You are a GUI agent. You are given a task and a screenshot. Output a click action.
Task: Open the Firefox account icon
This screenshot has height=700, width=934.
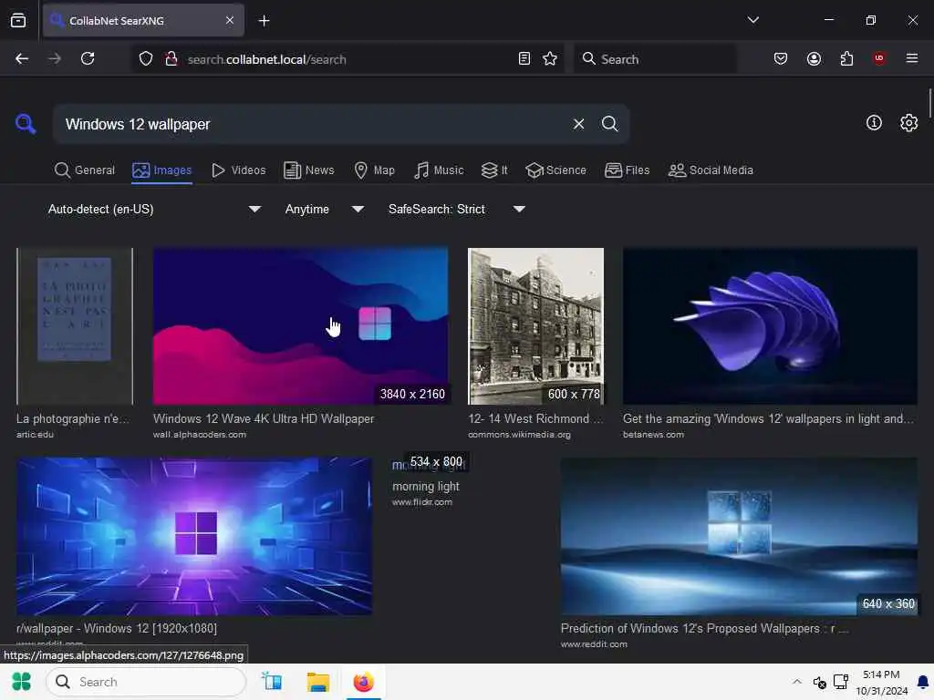pos(814,58)
